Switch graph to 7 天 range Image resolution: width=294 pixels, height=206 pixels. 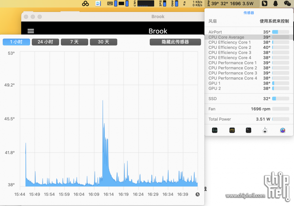[x=74, y=42]
